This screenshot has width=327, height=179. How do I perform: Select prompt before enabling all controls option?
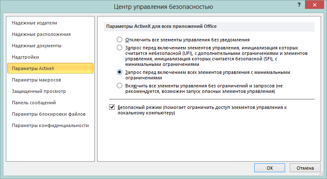120,72
